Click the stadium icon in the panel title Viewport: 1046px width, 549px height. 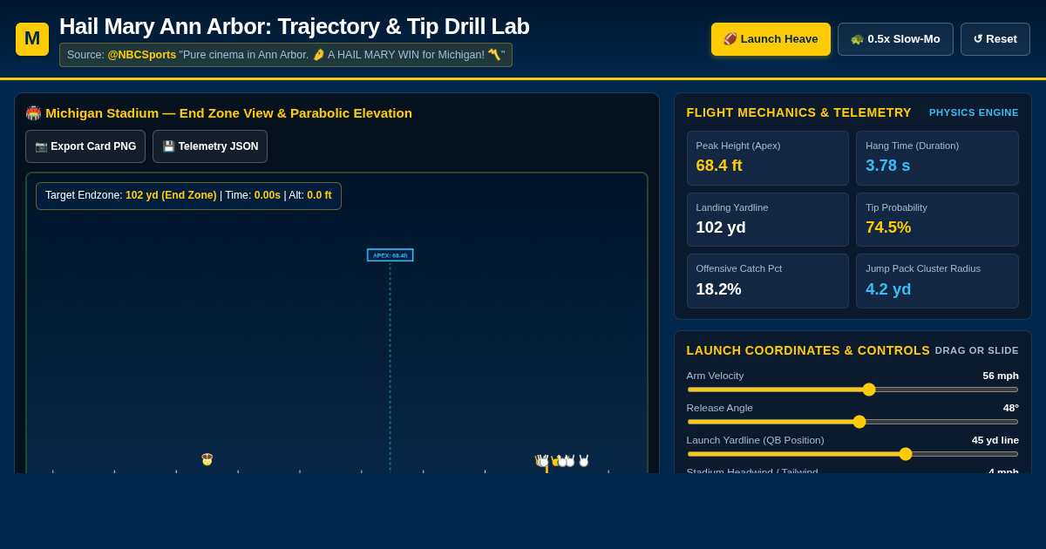(x=33, y=113)
